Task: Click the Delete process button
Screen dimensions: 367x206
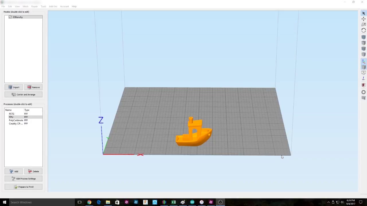Action: [x=34, y=171]
